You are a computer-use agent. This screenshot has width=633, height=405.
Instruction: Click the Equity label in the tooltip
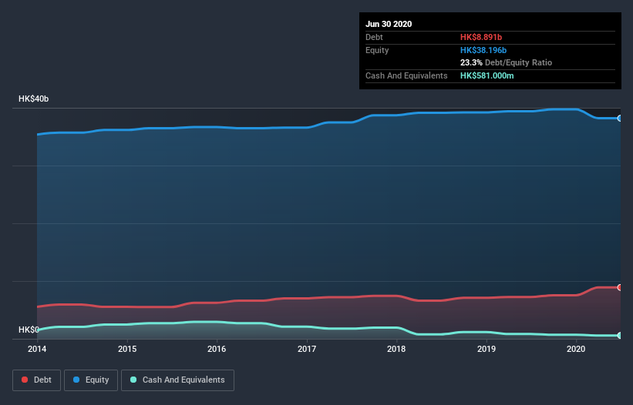click(x=377, y=50)
